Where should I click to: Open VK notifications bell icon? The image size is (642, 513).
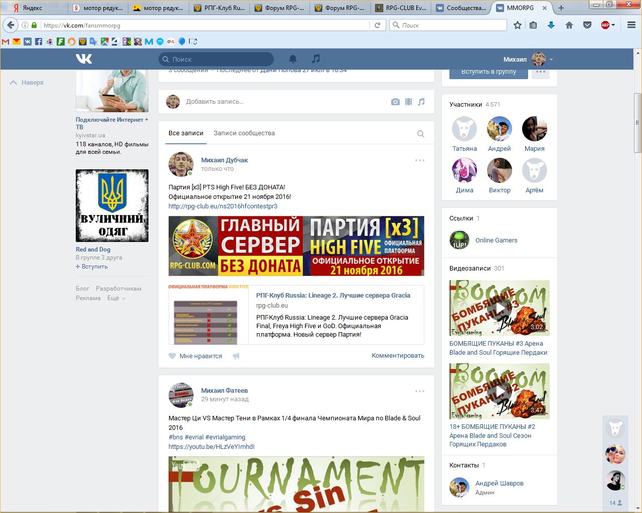293,59
